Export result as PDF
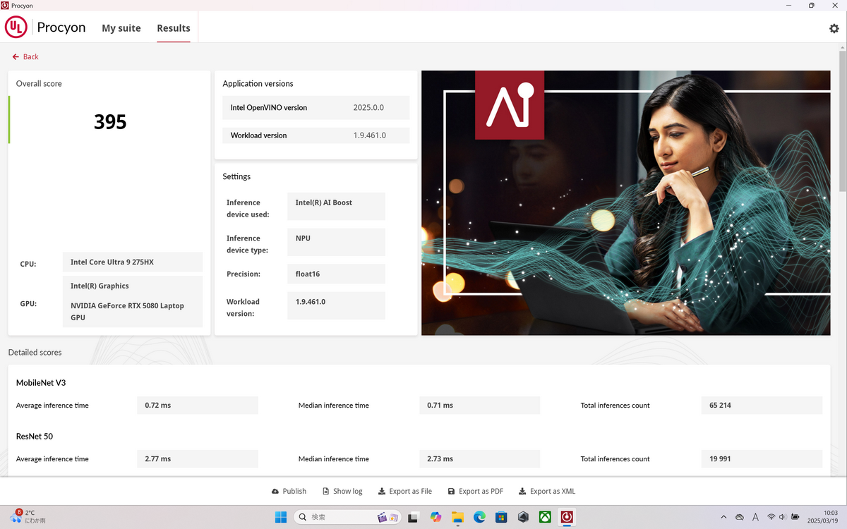Image resolution: width=847 pixels, height=529 pixels. point(475,491)
